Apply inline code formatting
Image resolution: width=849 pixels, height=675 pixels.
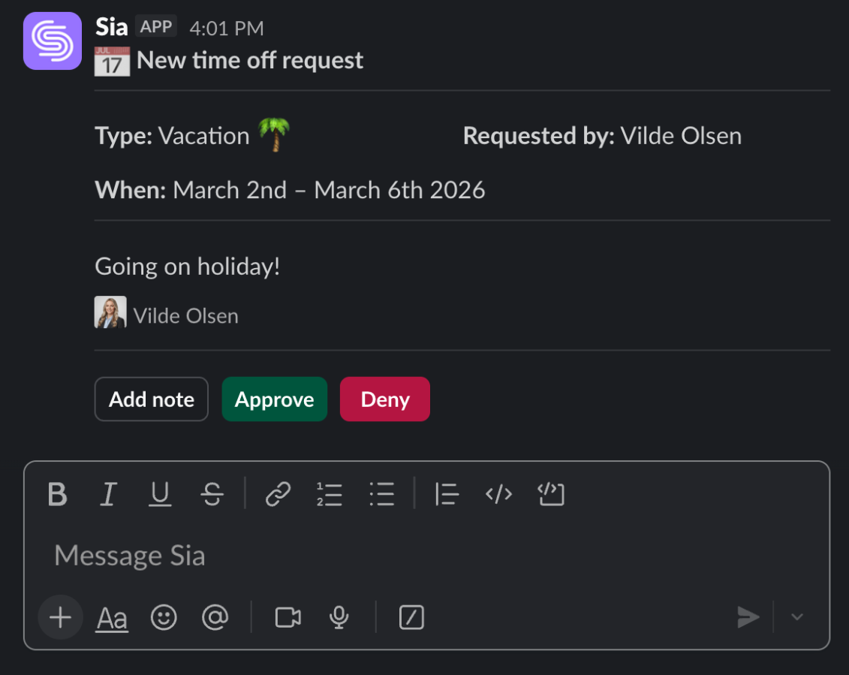click(498, 494)
